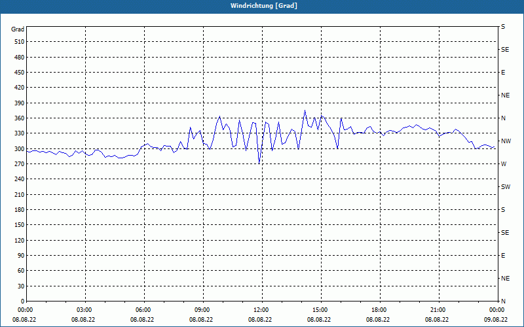The width and height of the screenshot is (524, 327).
Task: Click the 08.08.22 date under 12:00
Action: pyautogui.click(x=260, y=320)
